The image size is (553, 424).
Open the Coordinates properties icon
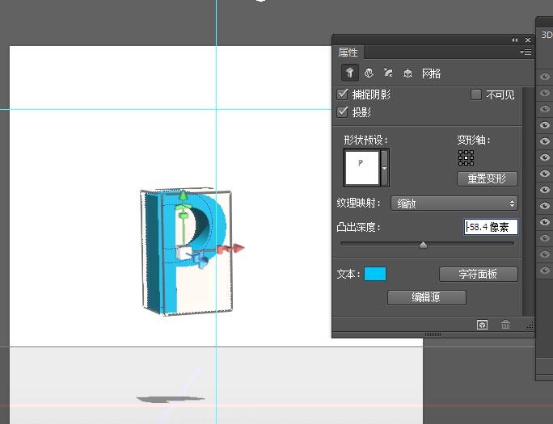coord(407,73)
